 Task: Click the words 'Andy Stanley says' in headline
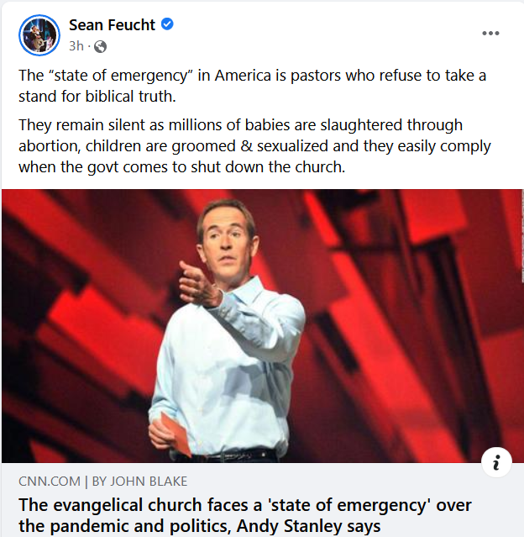click(322, 526)
